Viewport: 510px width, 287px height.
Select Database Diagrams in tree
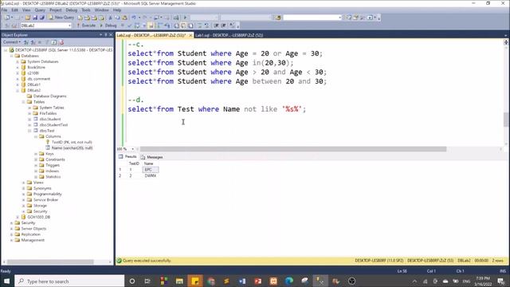[x=49, y=96]
